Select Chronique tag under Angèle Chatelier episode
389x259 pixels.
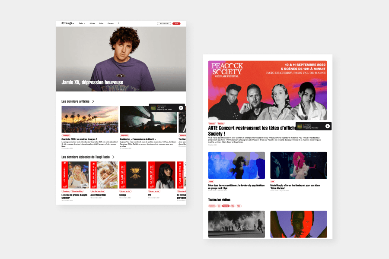(66, 191)
